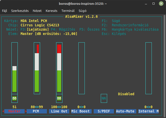Click the Line Out value 100<>100
The height and width of the screenshot is (118, 166).
(x=59, y=107)
